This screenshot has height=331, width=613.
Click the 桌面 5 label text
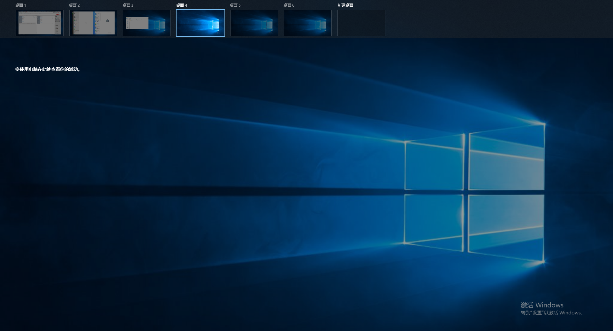pyautogui.click(x=235, y=5)
